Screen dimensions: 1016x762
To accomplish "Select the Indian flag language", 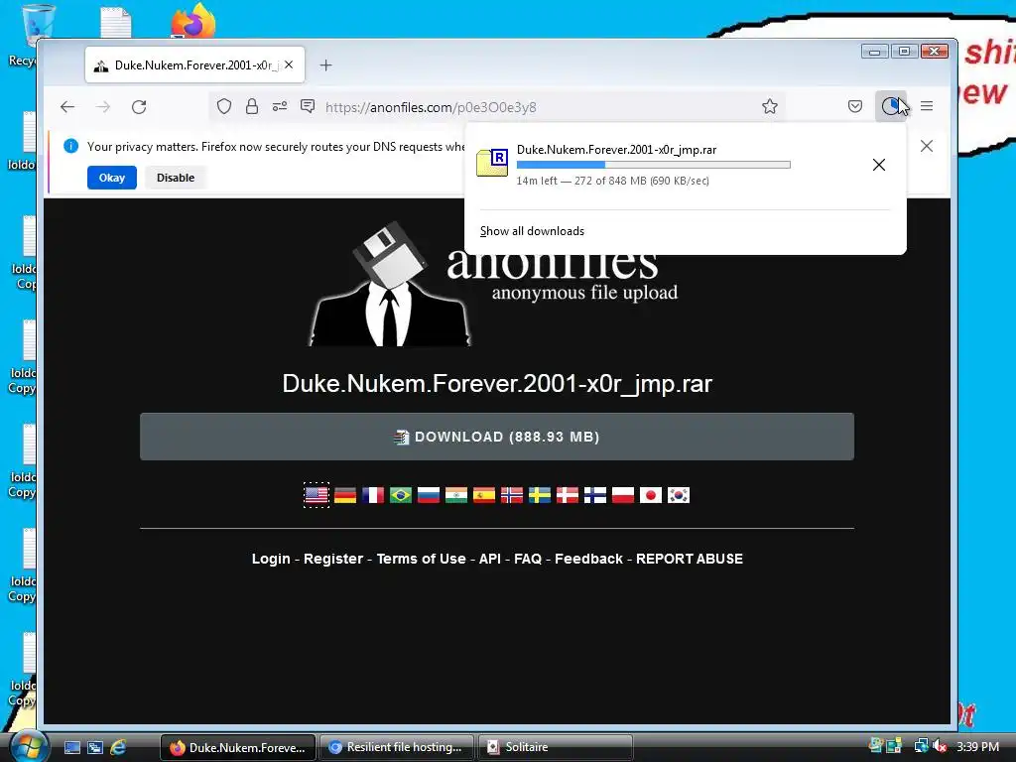I will click(x=456, y=495).
